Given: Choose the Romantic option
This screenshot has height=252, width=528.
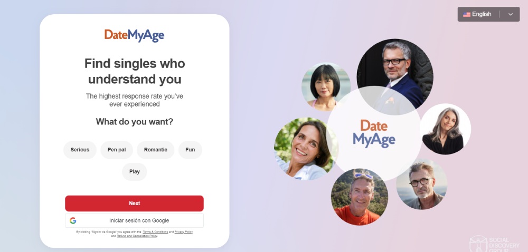Looking at the screenshot, I should [156, 150].
